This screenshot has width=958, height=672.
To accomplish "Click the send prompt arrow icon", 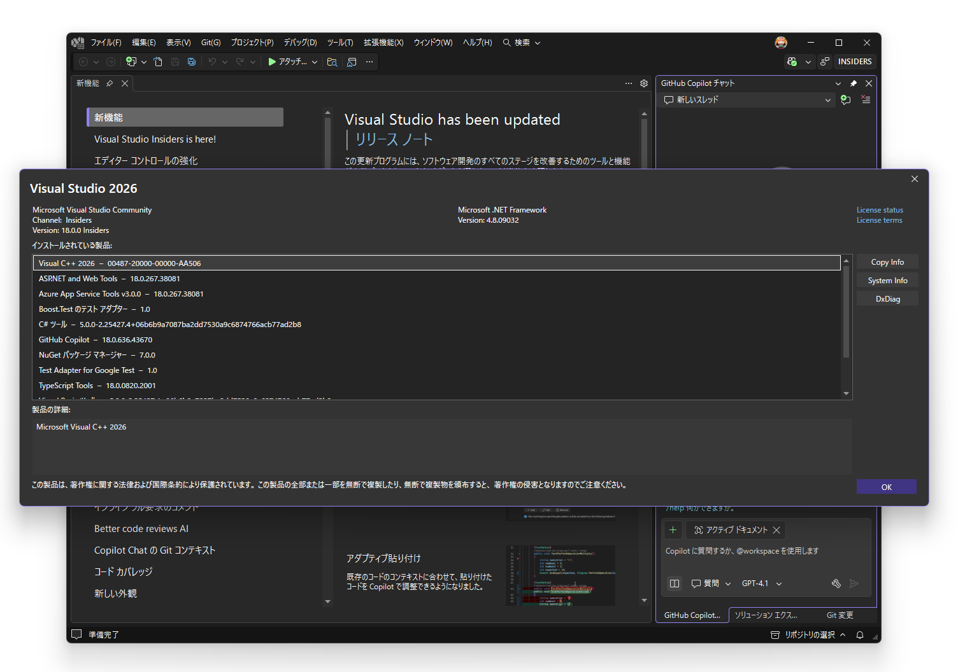I will 854,583.
